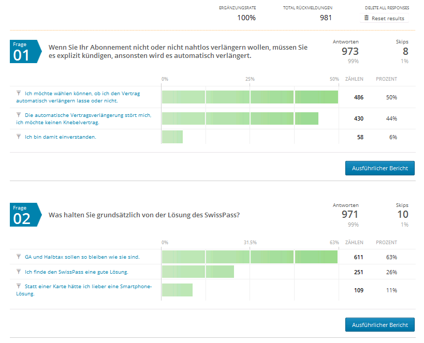Select answer 'Statt einer Karte hätte ich lieber'

pyautogui.click(x=84, y=290)
